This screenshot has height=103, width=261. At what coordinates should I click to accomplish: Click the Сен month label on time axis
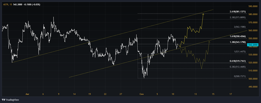[142, 94]
